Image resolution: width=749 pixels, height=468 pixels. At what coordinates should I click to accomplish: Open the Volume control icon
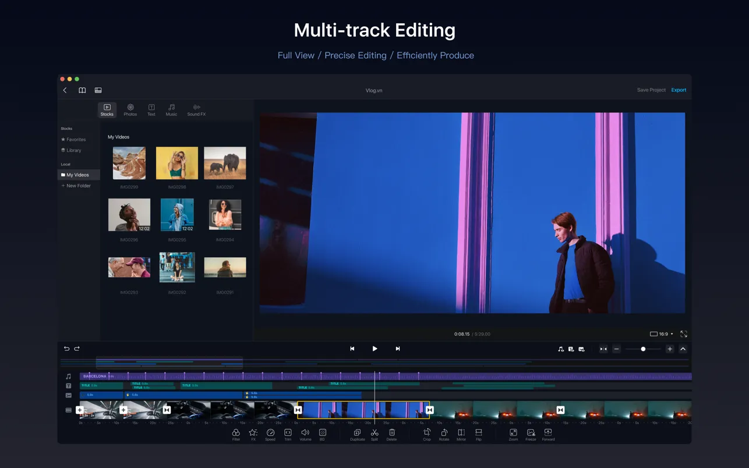pyautogui.click(x=305, y=433)
